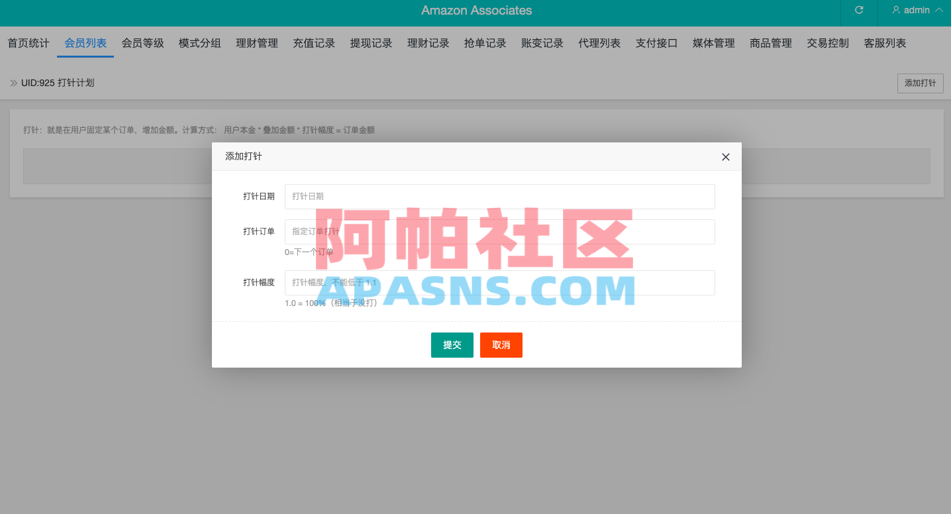This screenshot has width=951, height=514.
Task: Select the 充值记录 tab
Action: tap(314, 43)
